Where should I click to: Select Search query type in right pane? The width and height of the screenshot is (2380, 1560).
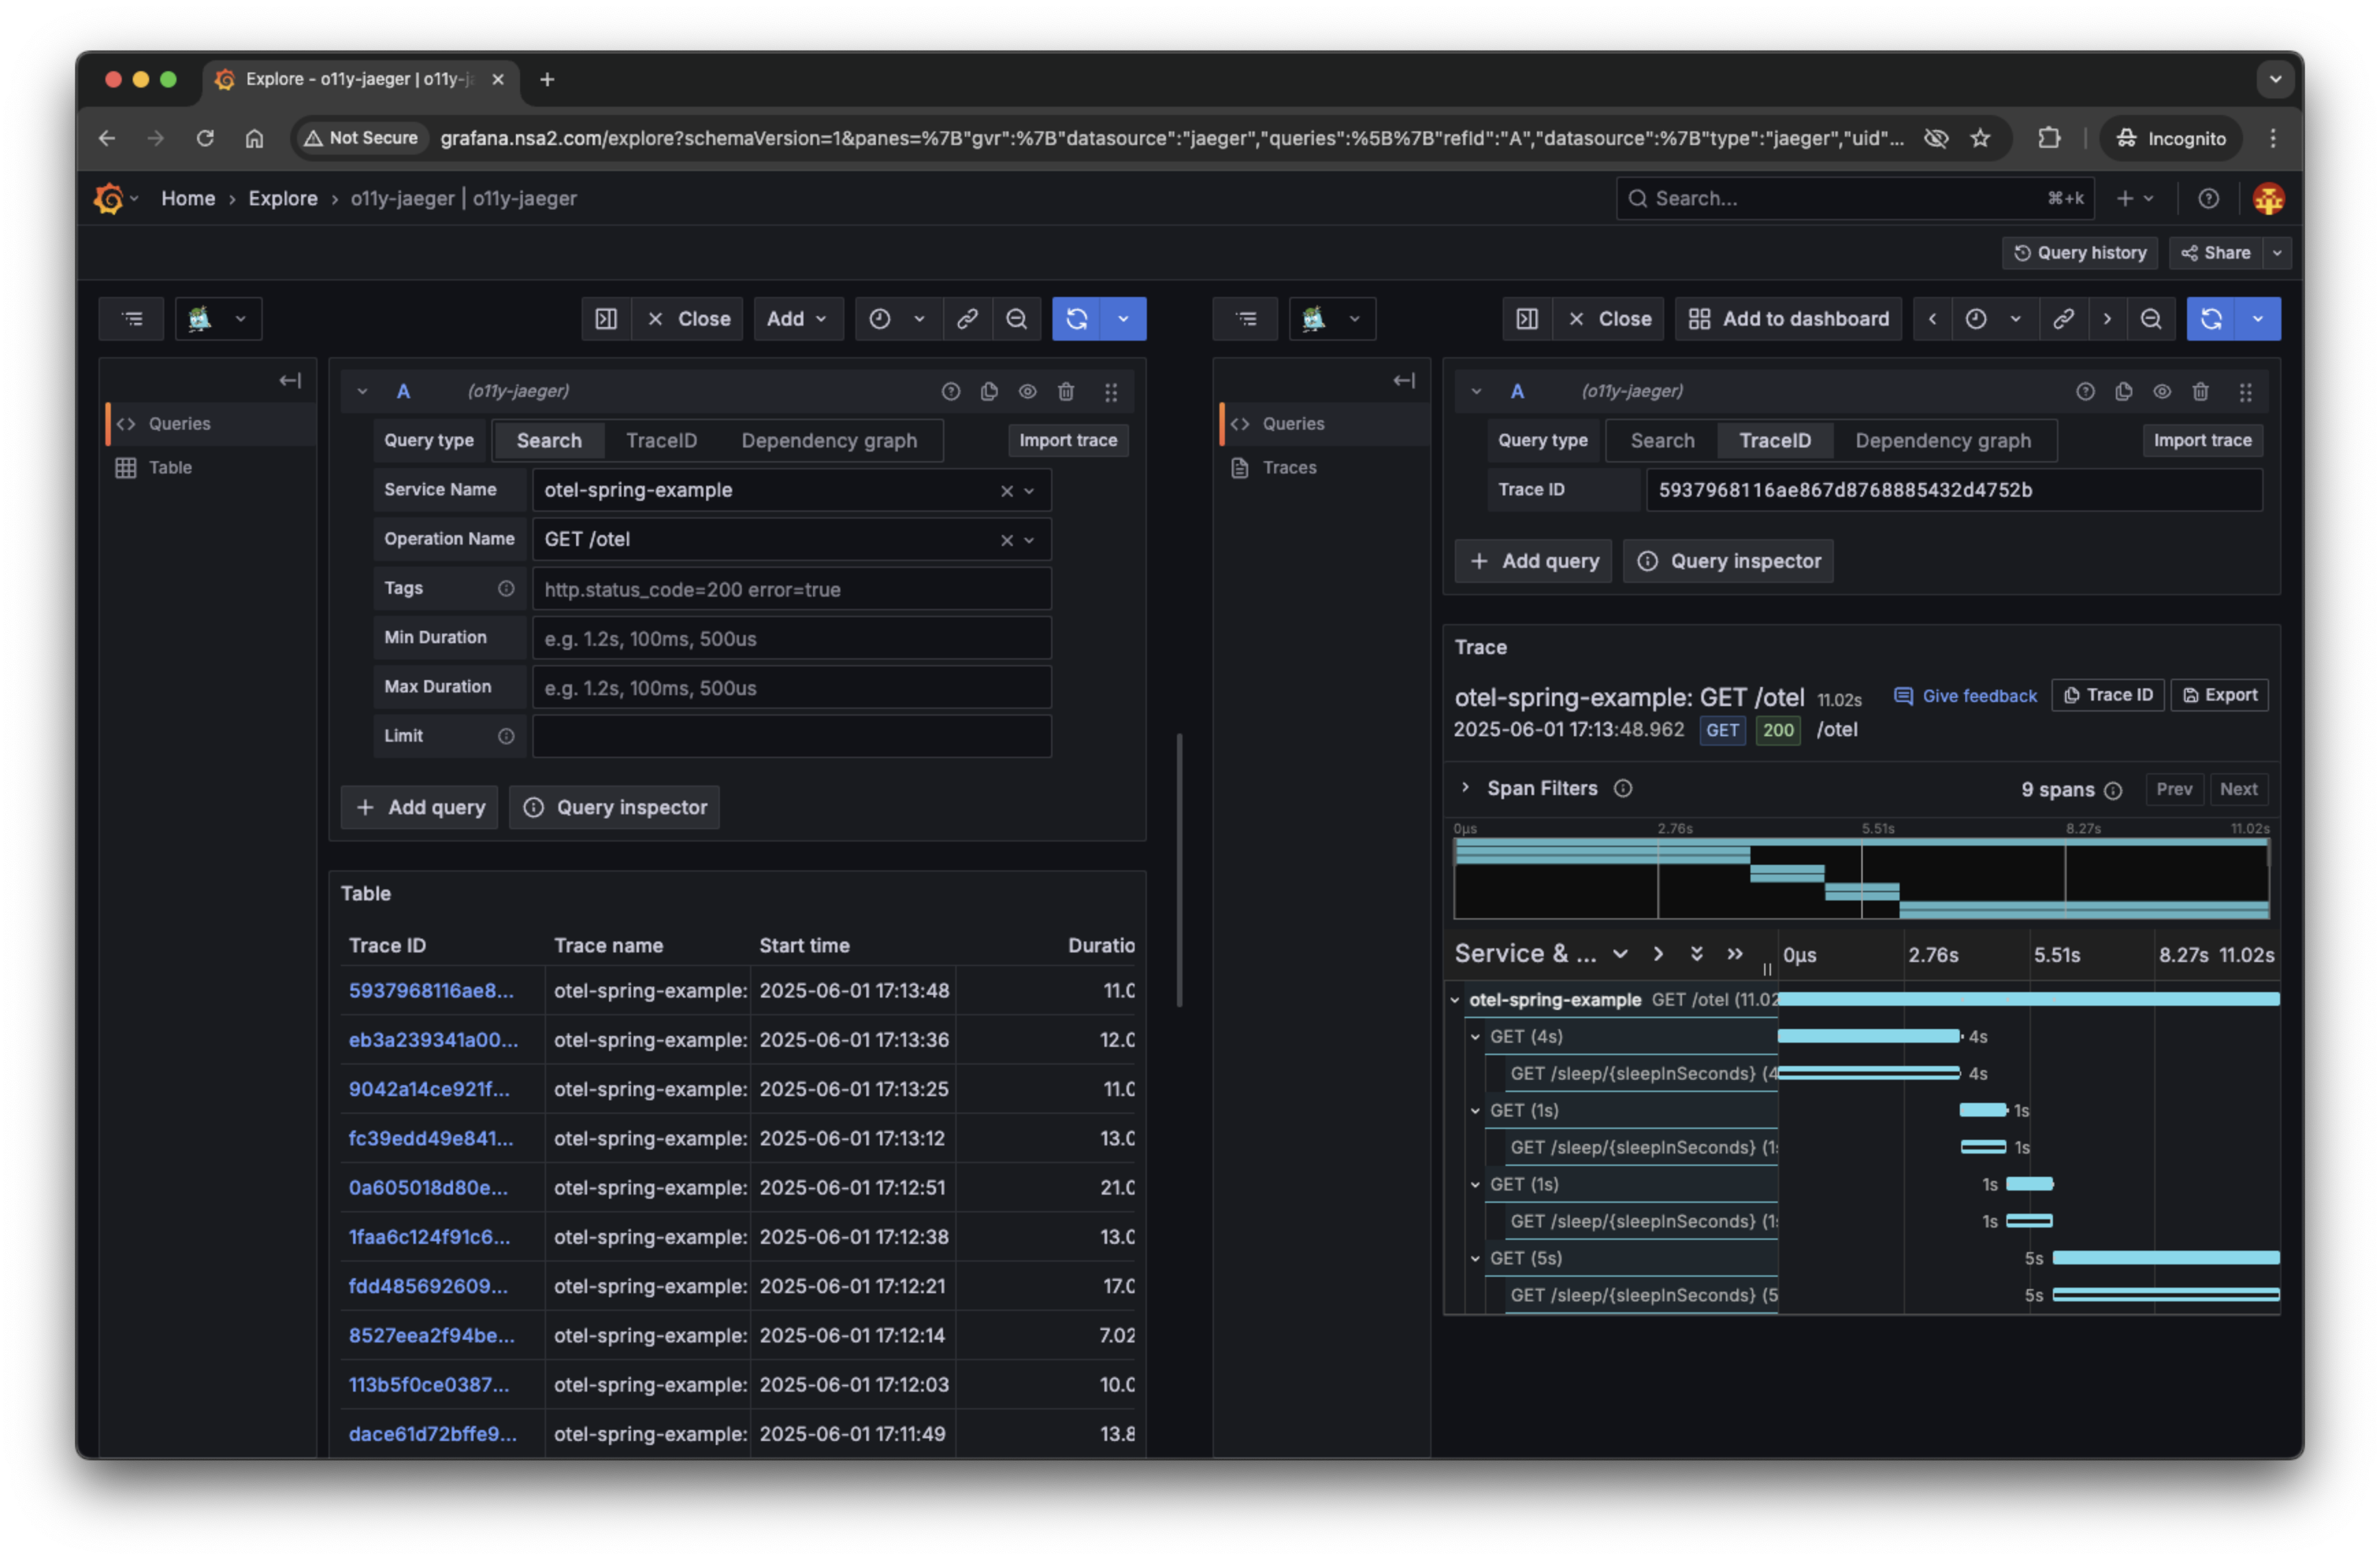coord(1662,440)
